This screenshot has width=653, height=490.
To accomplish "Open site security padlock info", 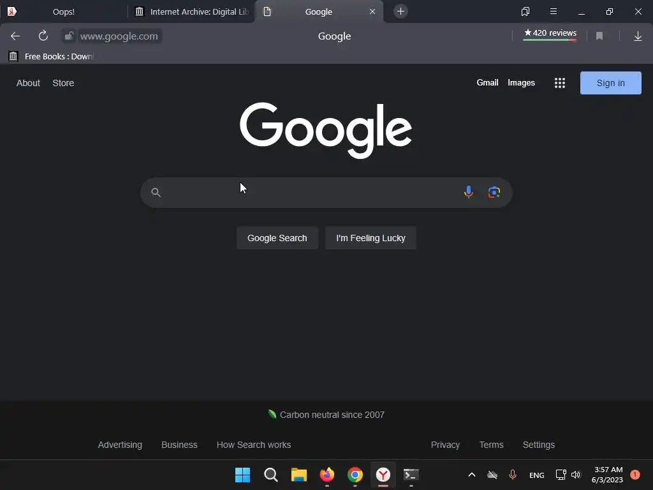I will pyautogui.click(x=69, y=36).
